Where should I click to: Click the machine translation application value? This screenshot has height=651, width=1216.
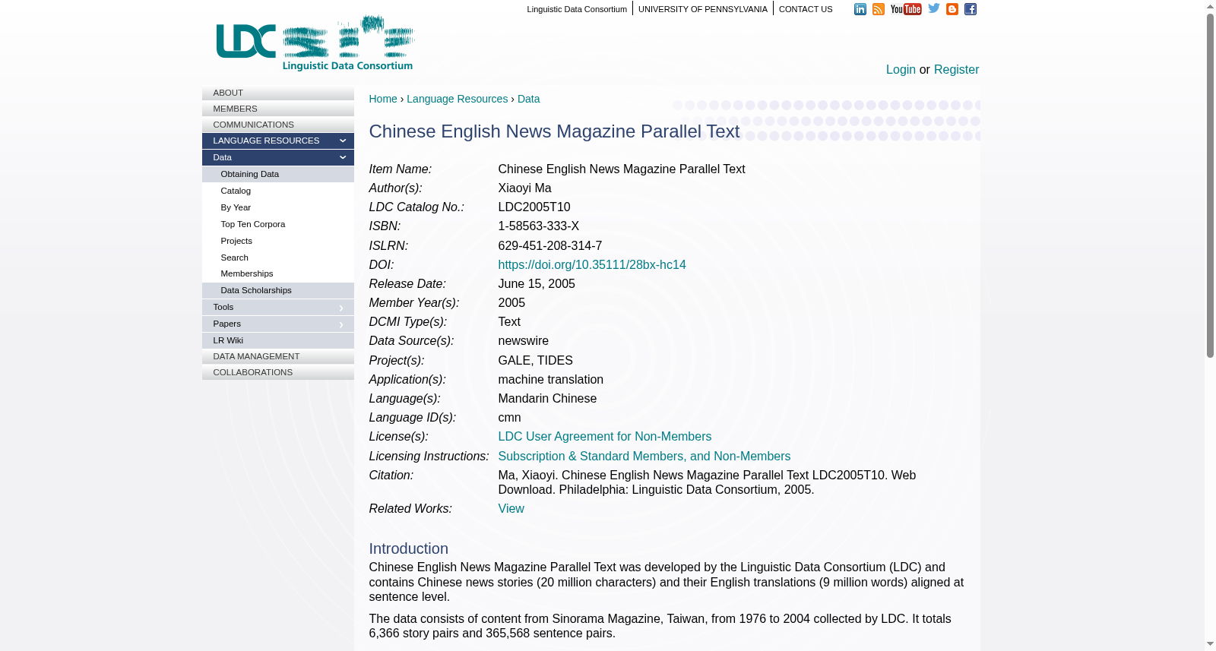click(550, 379)
